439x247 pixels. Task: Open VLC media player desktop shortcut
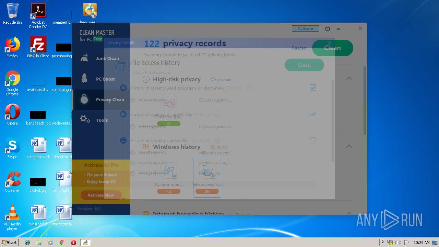click(12, 217)
